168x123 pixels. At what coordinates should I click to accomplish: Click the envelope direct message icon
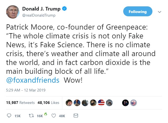pos(76,116)
